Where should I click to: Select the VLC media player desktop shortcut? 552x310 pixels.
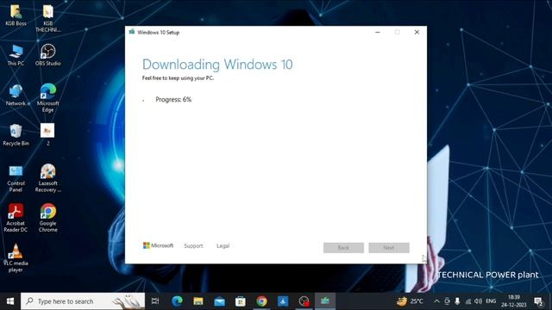pyautogui.click(x=16, y=258)
